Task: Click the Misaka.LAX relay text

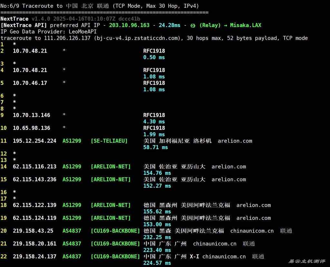Action: point(246,25)
